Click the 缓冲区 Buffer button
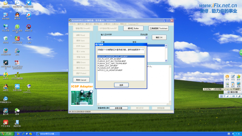 tap(133, 28)
